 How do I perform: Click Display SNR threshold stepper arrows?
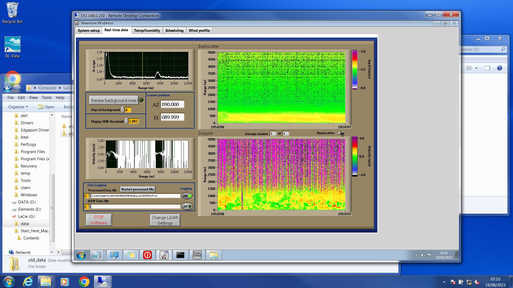126,121
